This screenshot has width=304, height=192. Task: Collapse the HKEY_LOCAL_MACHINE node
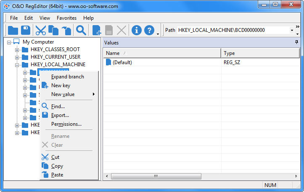point(17,65)
